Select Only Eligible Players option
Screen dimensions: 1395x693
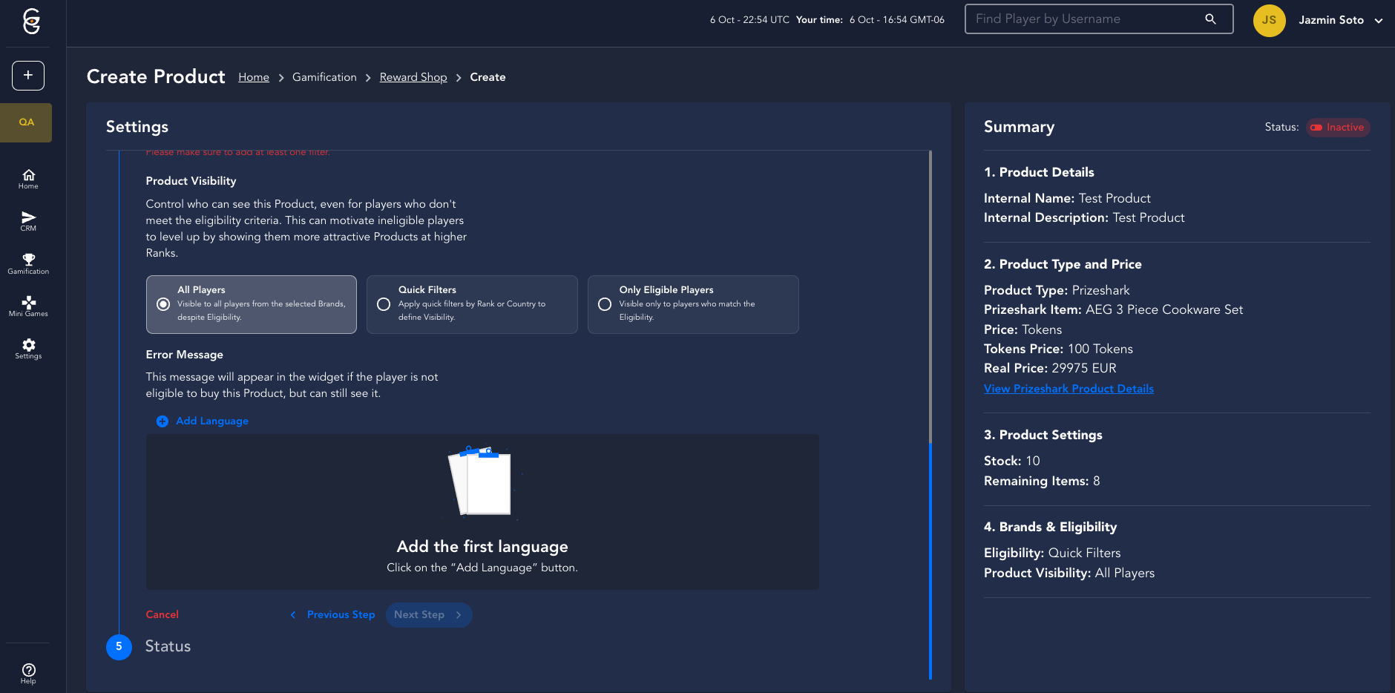pyautogui.click(x=605, y=304)
